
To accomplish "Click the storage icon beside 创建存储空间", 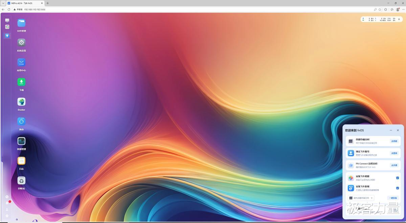I will (351, 141).
